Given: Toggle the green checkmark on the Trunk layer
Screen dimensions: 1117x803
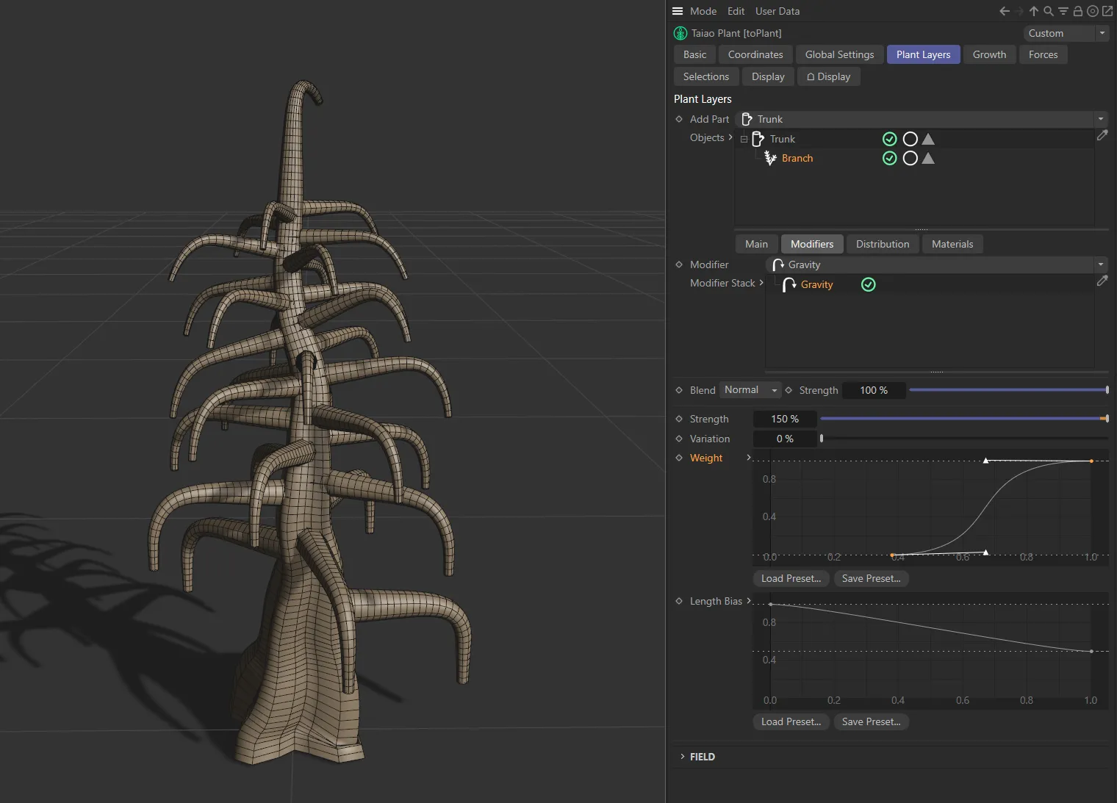Looking at the screenshot, I should (890, 139).
